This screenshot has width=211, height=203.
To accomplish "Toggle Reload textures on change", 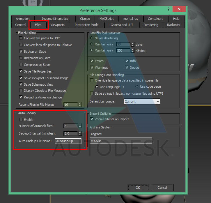I will point(21,97).
